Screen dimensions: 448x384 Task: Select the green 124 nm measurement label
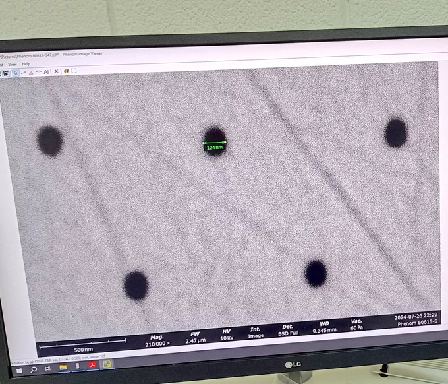click(215, 148)
